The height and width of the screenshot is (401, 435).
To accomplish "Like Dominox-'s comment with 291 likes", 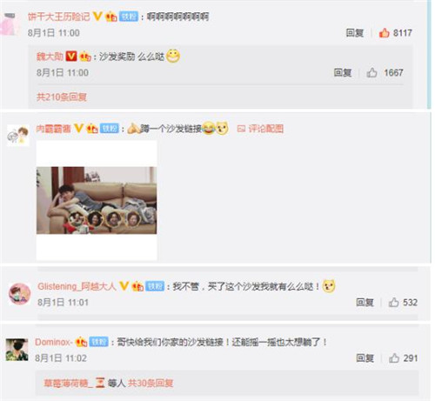I will coord(394,358).
